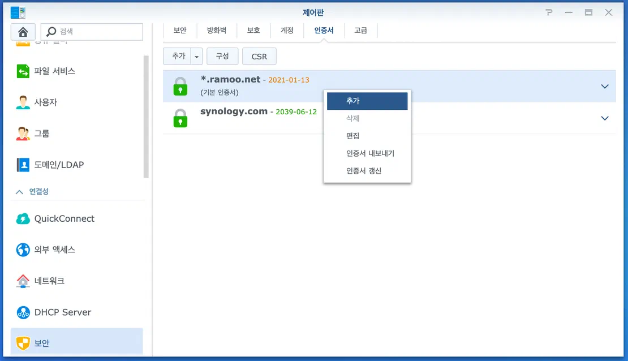Select the Domain/LDAP icon

[23, 165]
